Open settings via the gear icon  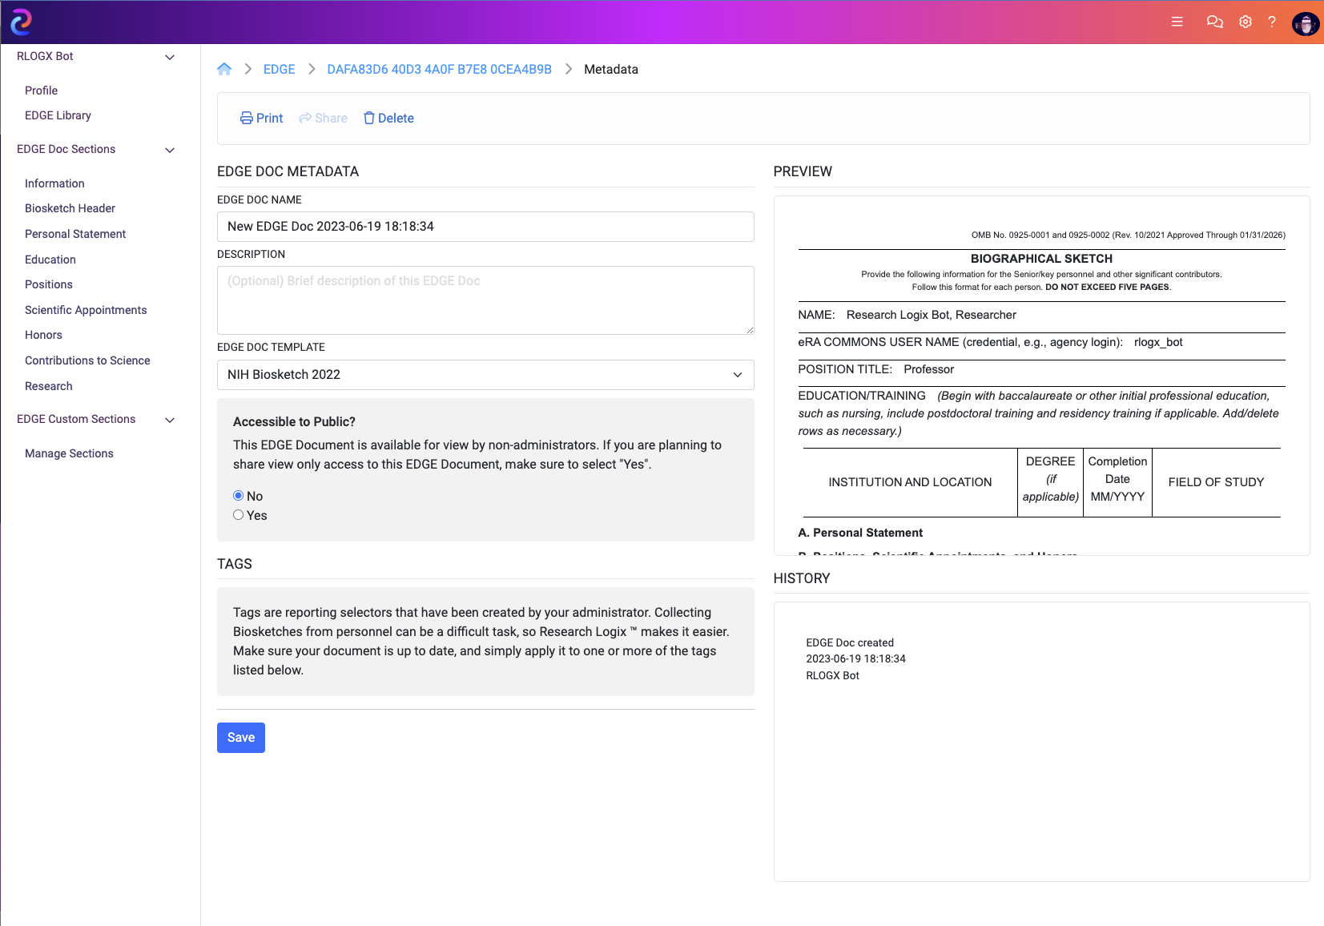click(x=1245, y=22)
